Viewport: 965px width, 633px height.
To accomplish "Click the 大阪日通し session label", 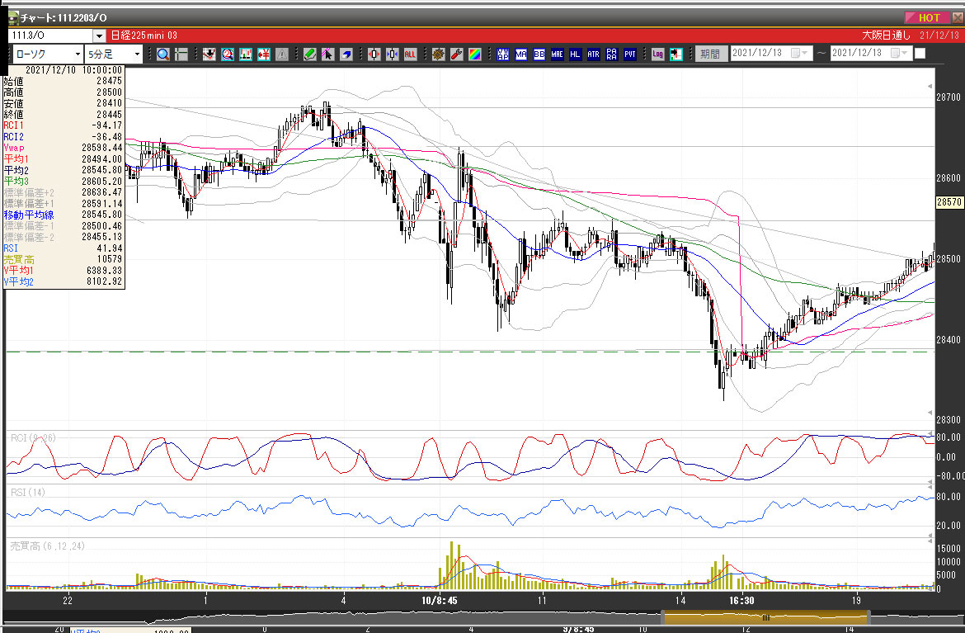I will [886, 35].
